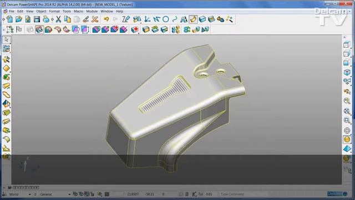
Task: Open the Help menu
Action: click(x=119, y=11)
